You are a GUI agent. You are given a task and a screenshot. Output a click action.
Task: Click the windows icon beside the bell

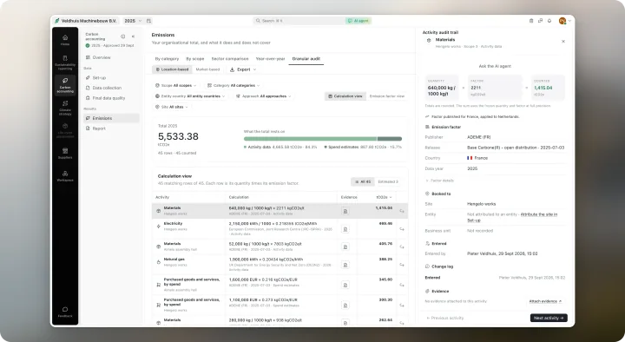pos(540,21)
